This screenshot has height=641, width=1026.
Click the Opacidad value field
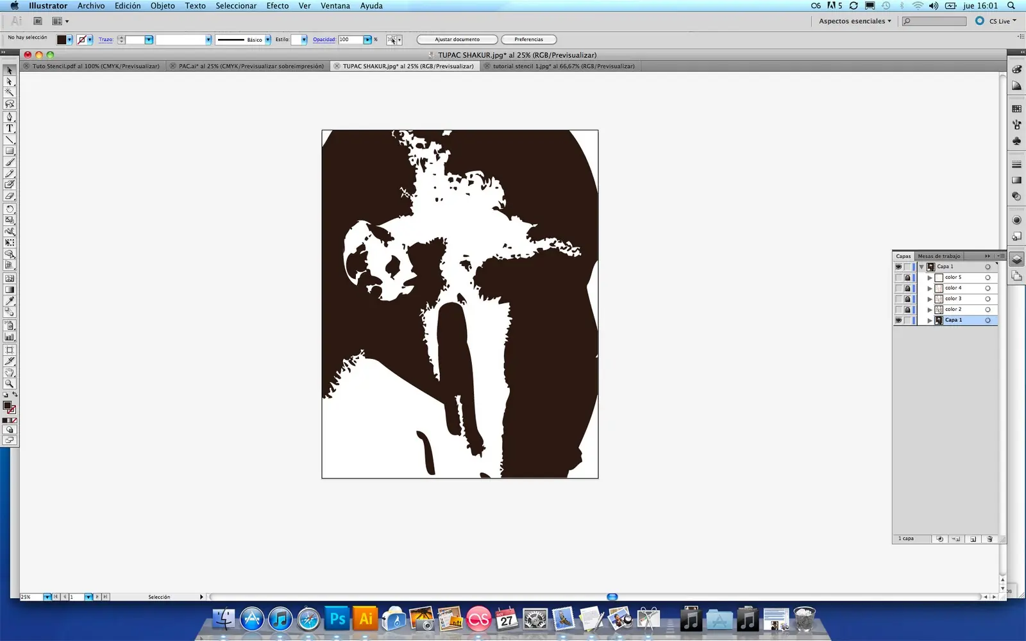(x=351, y=40)
